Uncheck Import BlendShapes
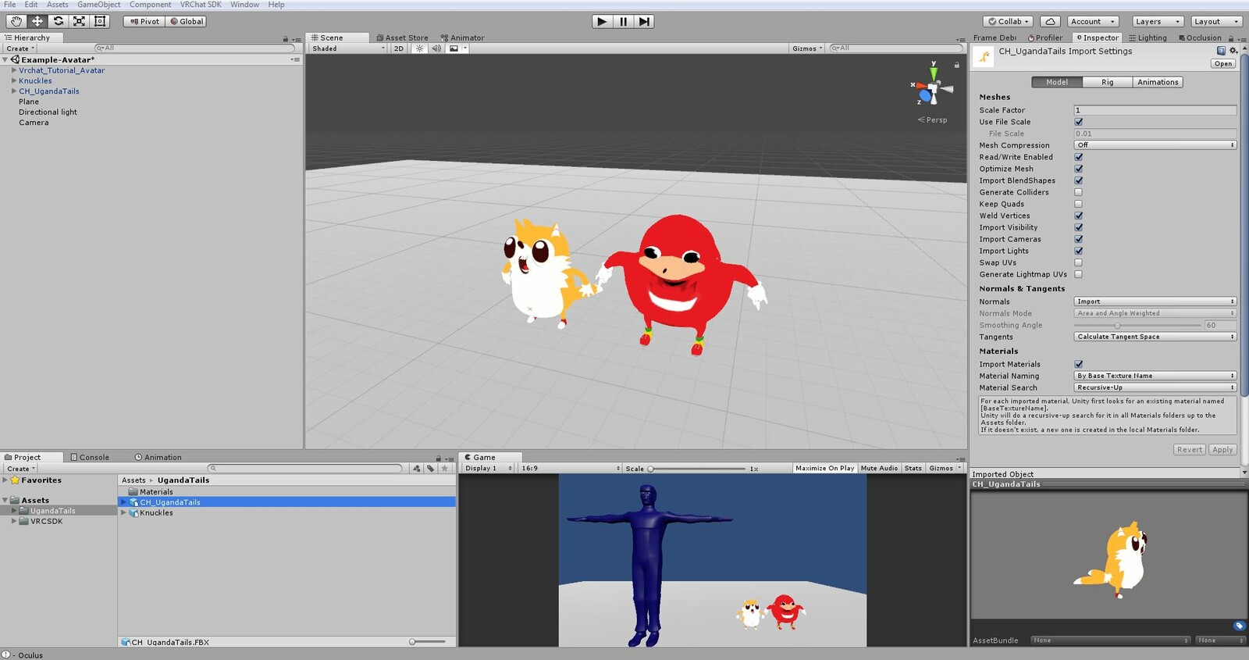The image size is (1249, 660). (x=1079, y=180)
